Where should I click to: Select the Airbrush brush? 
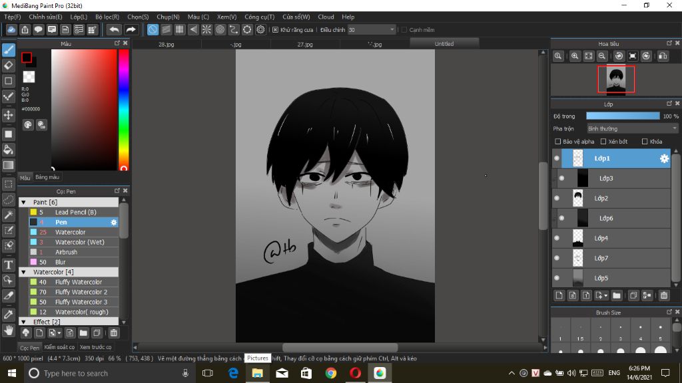[x=73, y=252]
